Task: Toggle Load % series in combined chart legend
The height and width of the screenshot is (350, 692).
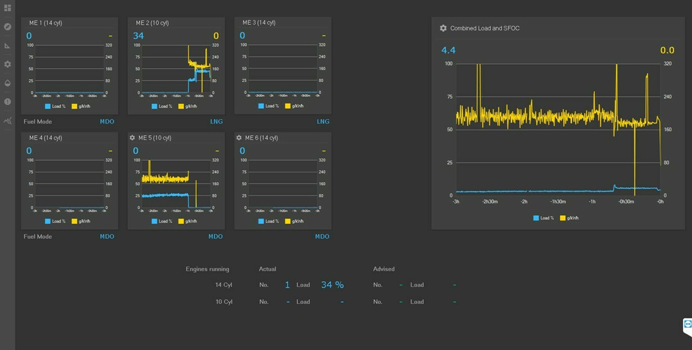Action: click(x=544, y=218)
